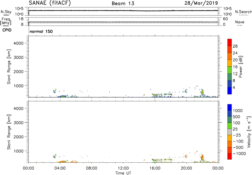The width and height of the screenshot is (252, 175).
Task: Pick the light green power segment between 12 and 16
Action: click(x=230, y=70)
